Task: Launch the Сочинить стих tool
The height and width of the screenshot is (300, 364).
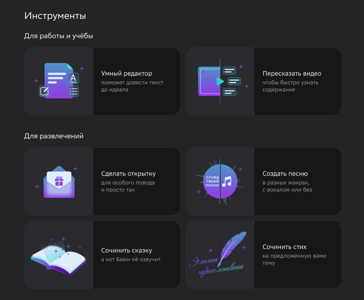Action: point(284,247)
